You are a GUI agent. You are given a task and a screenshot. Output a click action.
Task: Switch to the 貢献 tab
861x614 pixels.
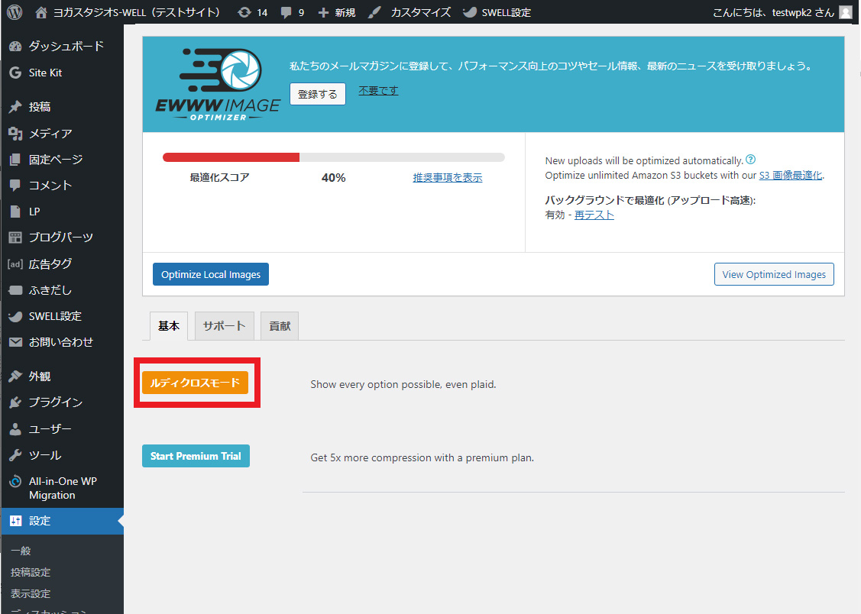point(280,326)
